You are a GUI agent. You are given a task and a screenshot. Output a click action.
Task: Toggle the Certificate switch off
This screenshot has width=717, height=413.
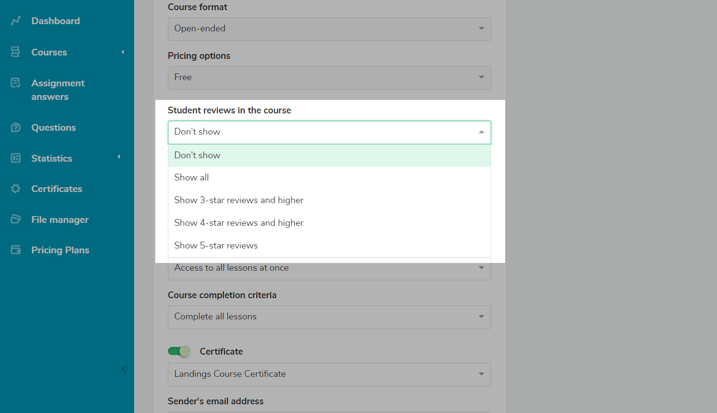pyautogui.click(x=179, y=351)
